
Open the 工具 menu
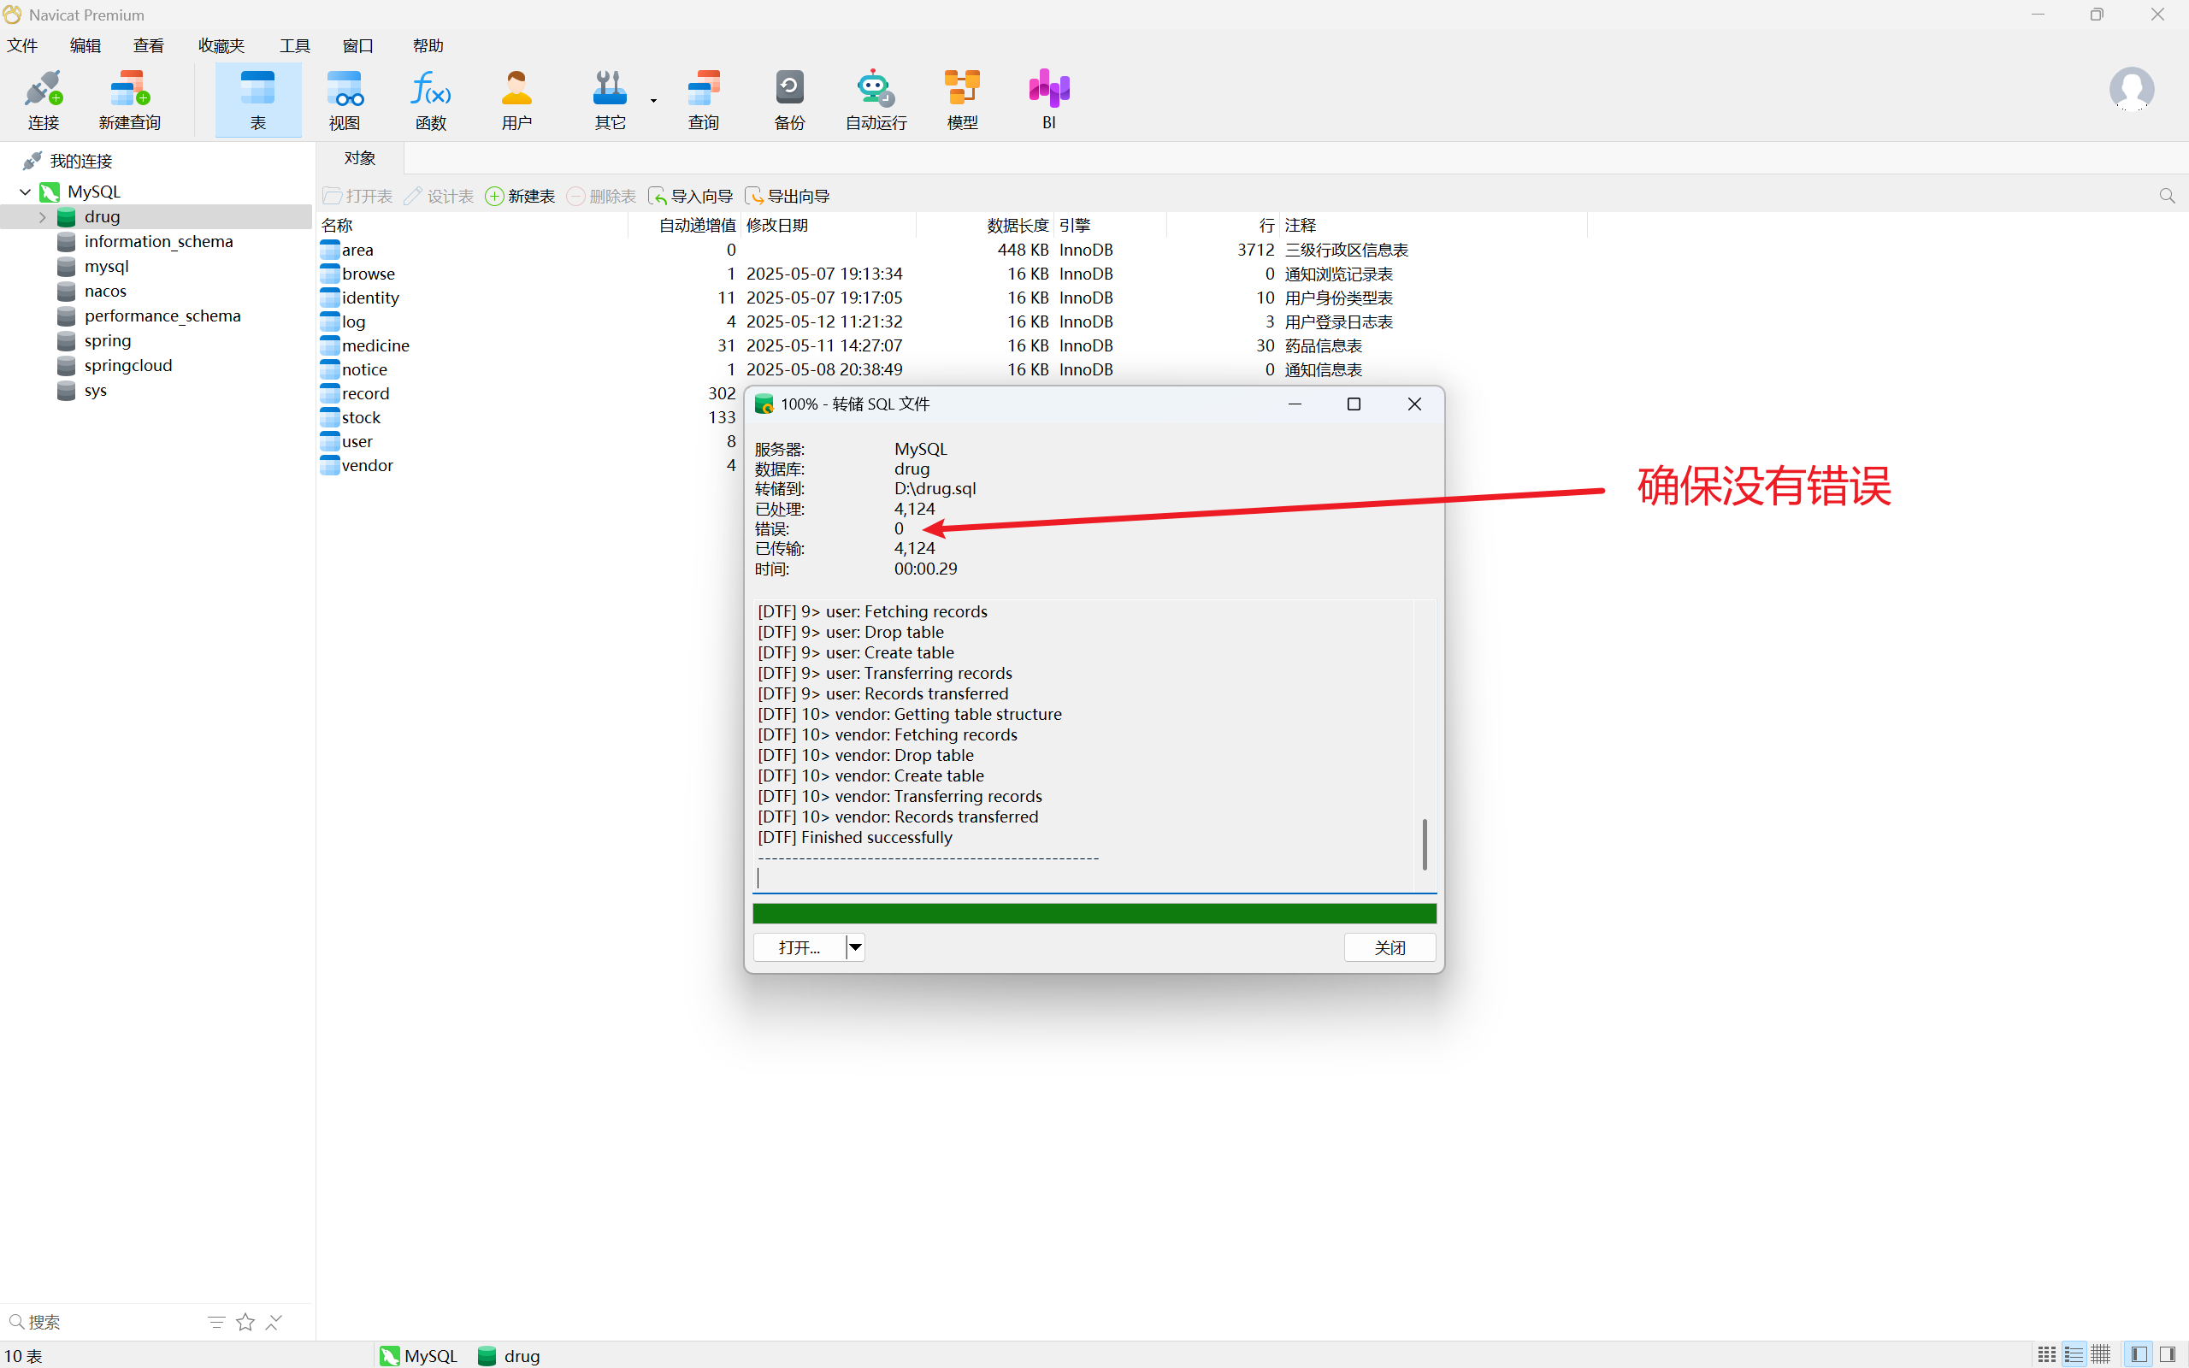(294, 45)
